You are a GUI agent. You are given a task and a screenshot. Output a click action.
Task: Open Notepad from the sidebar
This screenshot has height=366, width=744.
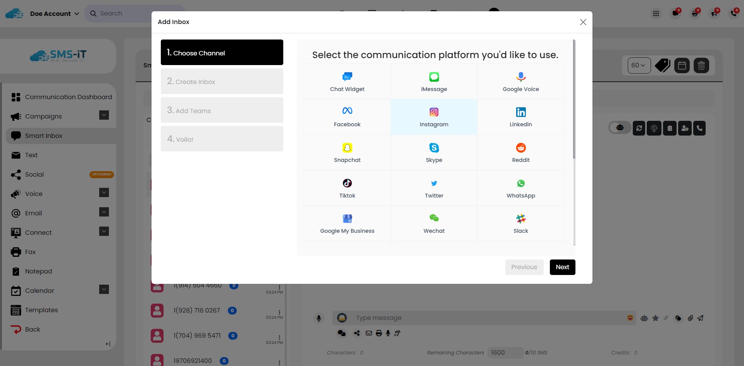(x=61, y=271)
